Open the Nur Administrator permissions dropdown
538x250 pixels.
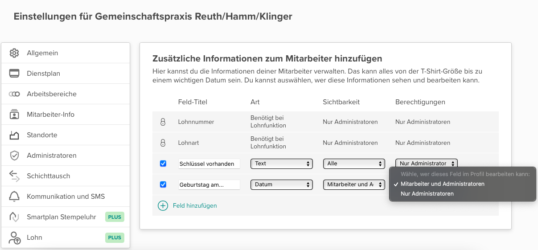point(426,164)
